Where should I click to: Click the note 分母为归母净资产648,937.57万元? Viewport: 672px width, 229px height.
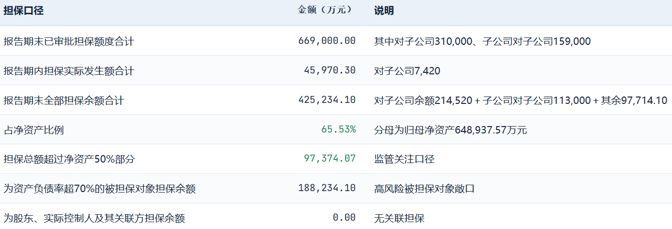(451, 130)
